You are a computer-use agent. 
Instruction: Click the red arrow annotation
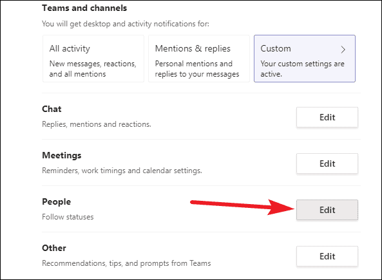[243, 207]
